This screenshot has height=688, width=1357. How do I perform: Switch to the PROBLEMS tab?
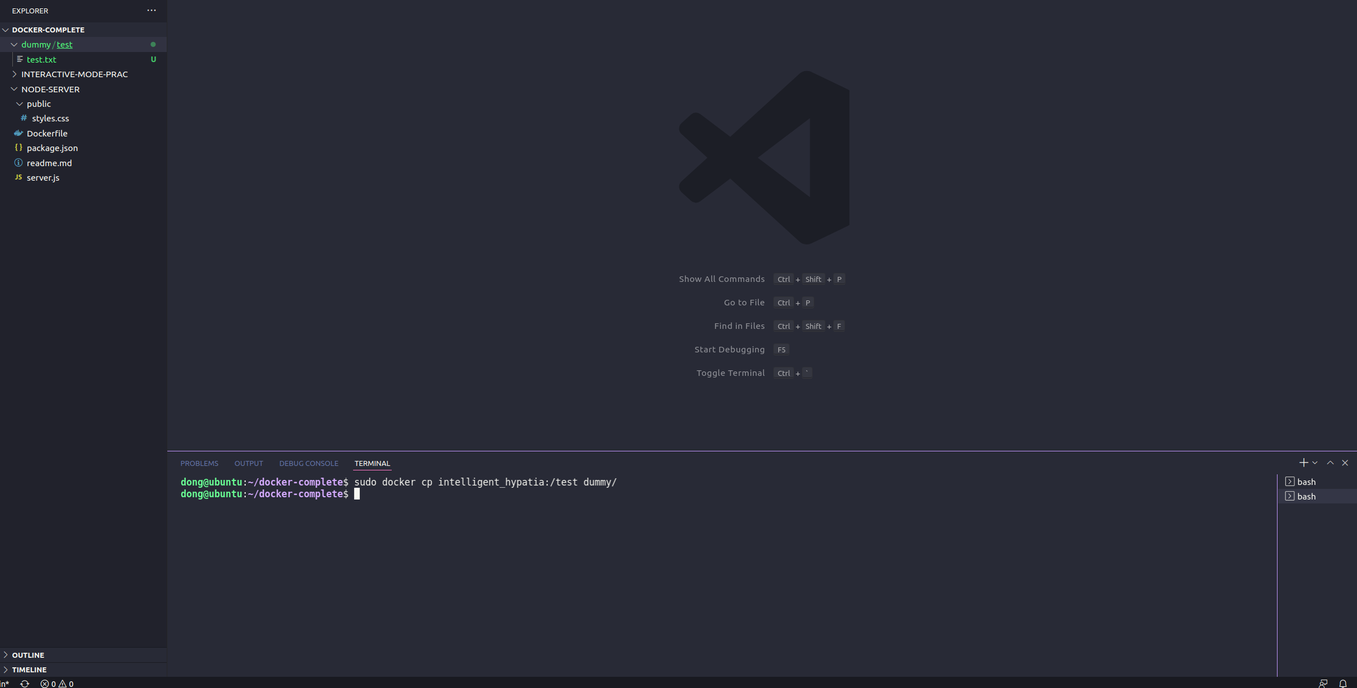point(199,463)
